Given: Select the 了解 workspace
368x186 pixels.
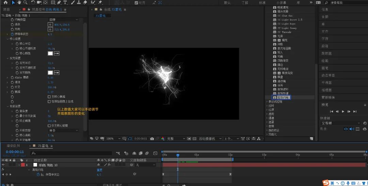Looking at the screenshot, I should 245,3.
